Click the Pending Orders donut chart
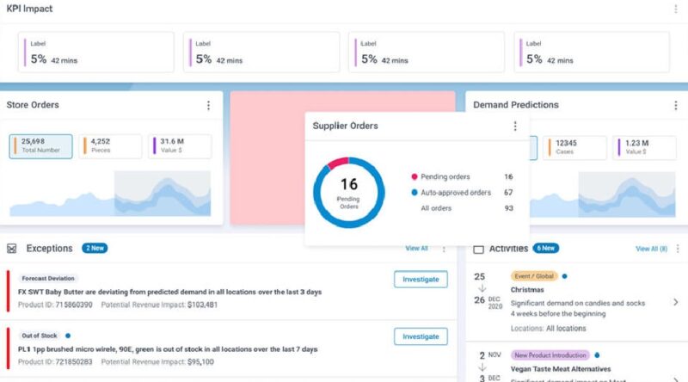This screenshot has width=688, height=382. tap(348, 191)
